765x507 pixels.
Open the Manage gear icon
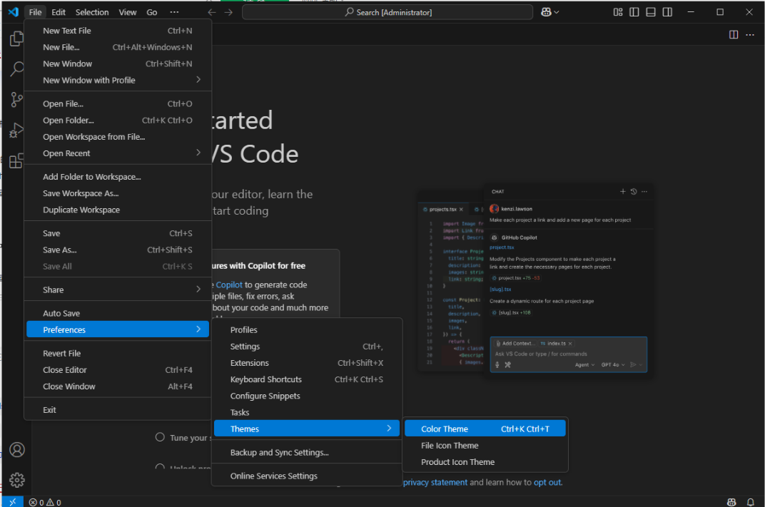pyautogui.click(x=17, y=480)
